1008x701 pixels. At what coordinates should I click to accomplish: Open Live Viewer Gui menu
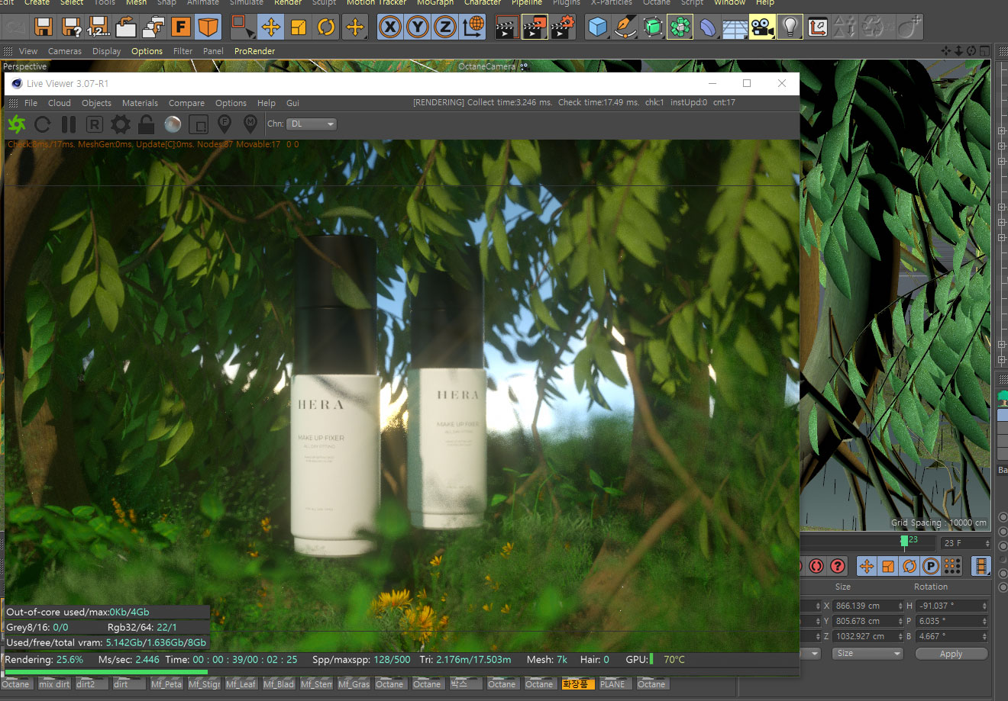(x=292, y=103)
